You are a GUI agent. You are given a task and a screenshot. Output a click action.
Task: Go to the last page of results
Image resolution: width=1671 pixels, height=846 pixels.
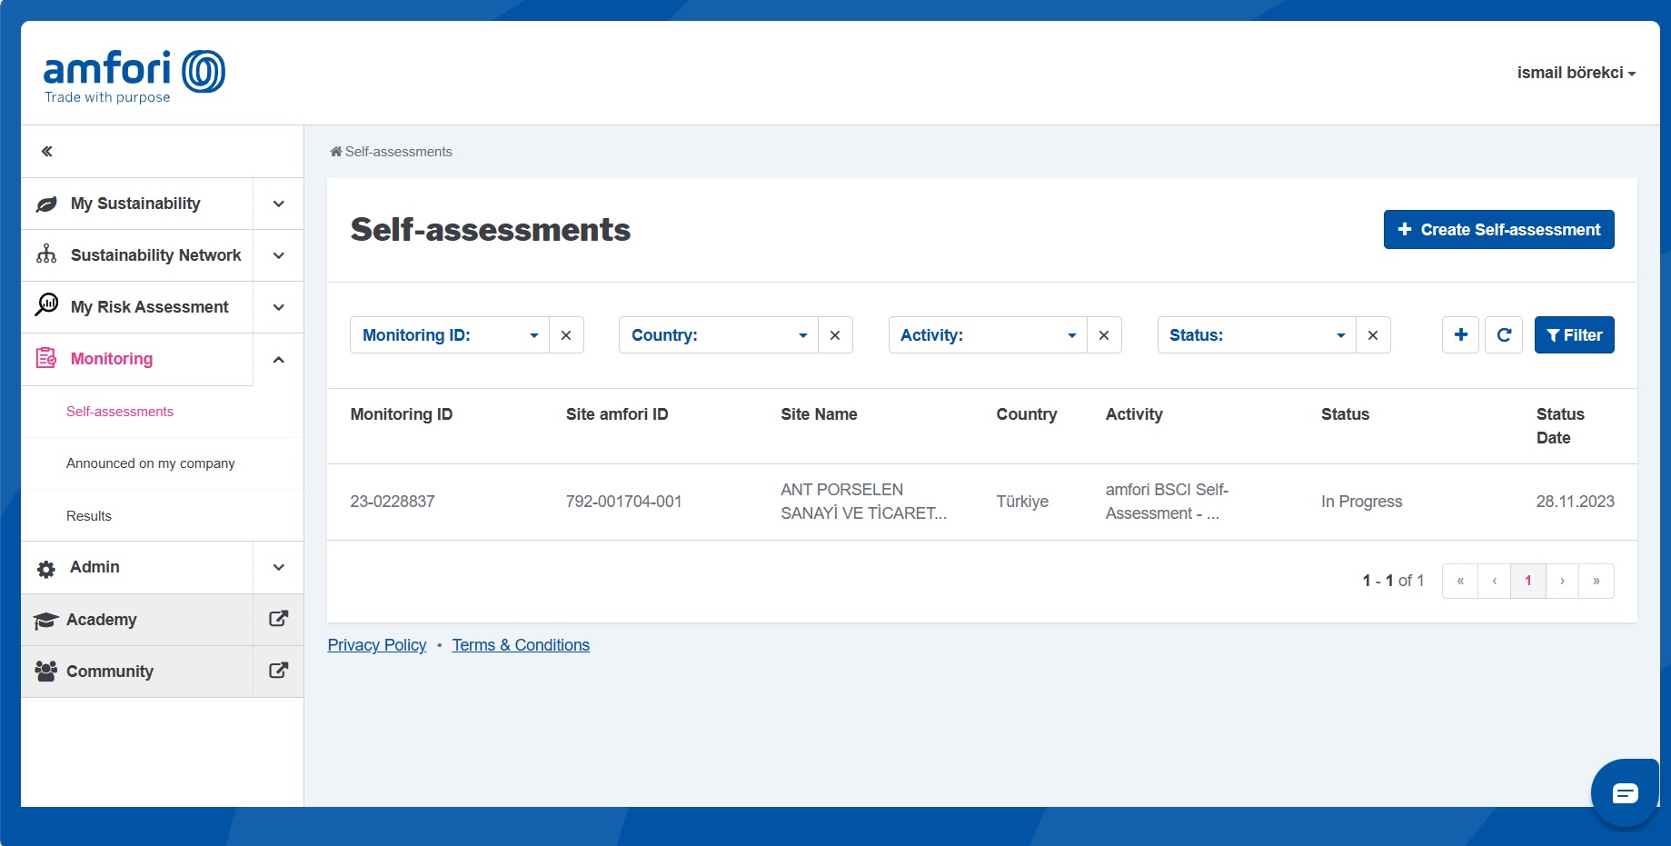click(1596, 581)
